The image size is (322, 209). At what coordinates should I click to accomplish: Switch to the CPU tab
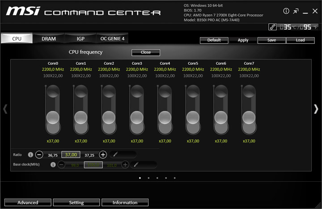click(17, 38)
